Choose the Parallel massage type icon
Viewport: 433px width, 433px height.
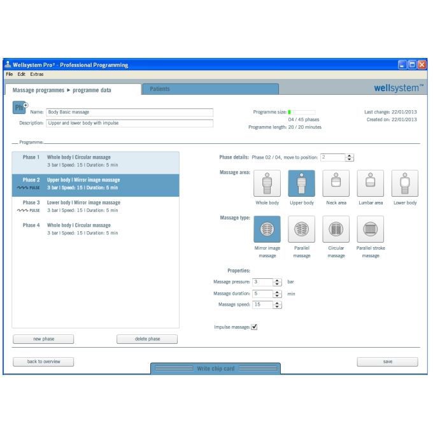[302, 229]
